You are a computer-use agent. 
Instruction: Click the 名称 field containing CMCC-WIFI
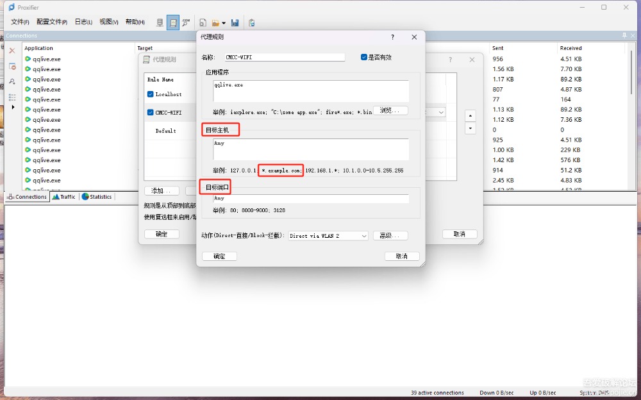tap(285, 57)
